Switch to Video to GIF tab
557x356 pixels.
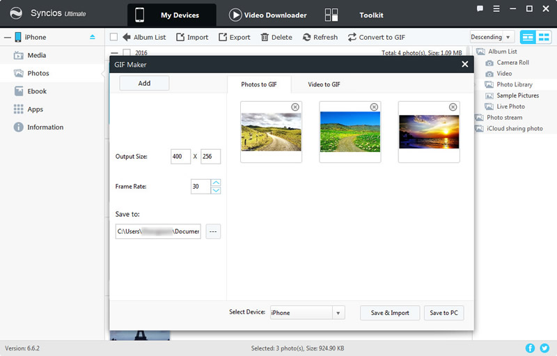click(x=324, y=84)
